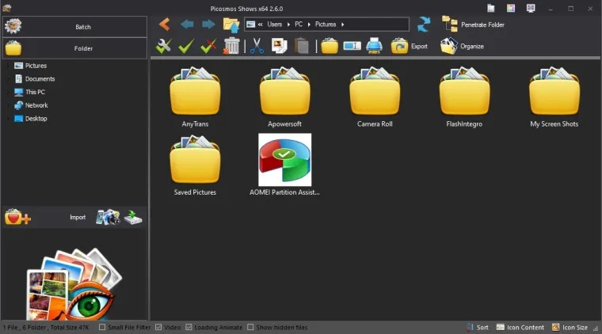Click the file count status text

pyautogui.click(x=46, y=328)
